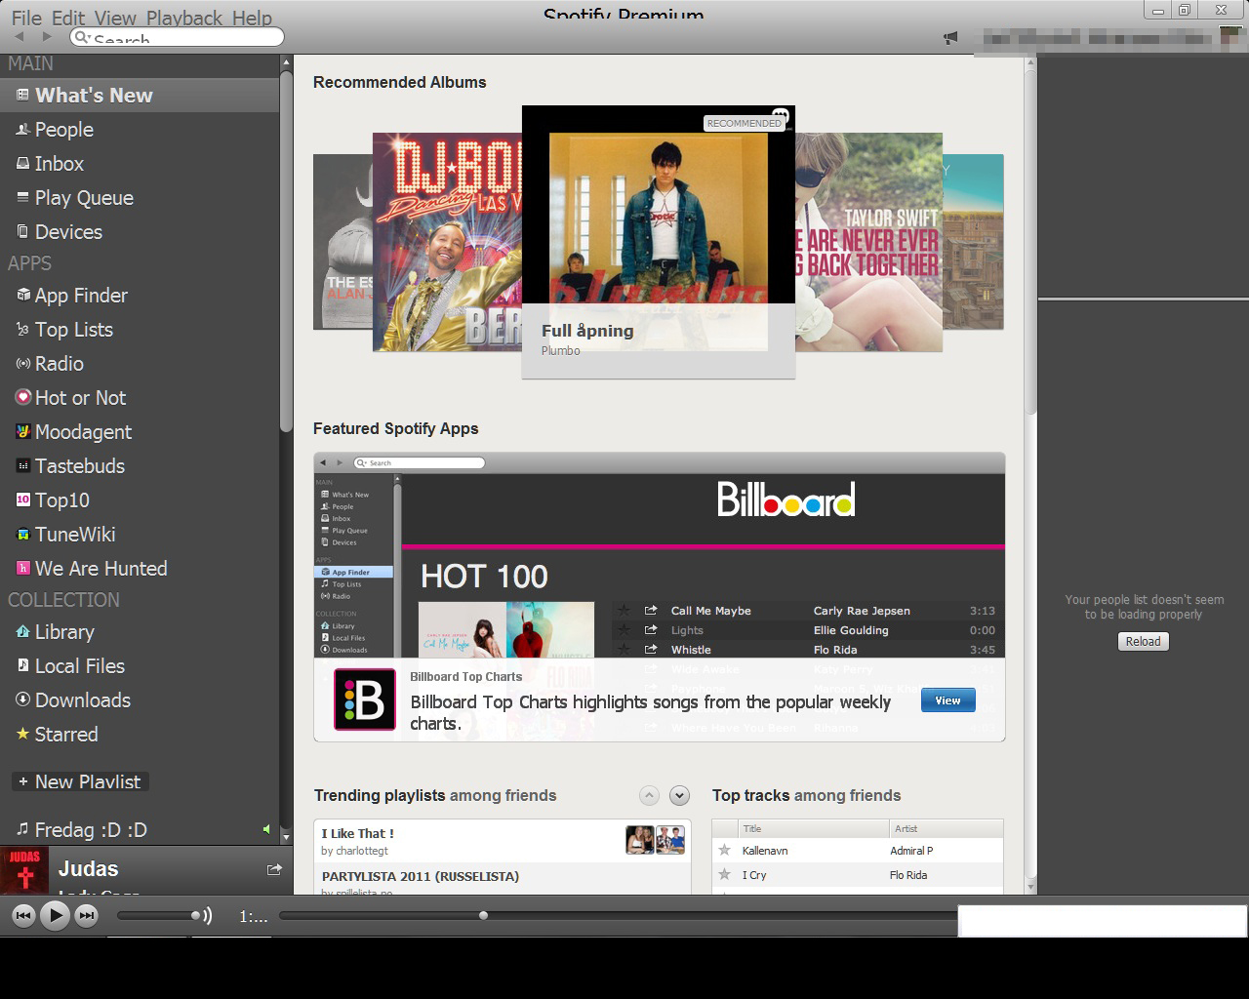The width and height of the screenshot is (1249, 999).
Task: Navigate back with the left arrow
Action: tap(19, 37)
